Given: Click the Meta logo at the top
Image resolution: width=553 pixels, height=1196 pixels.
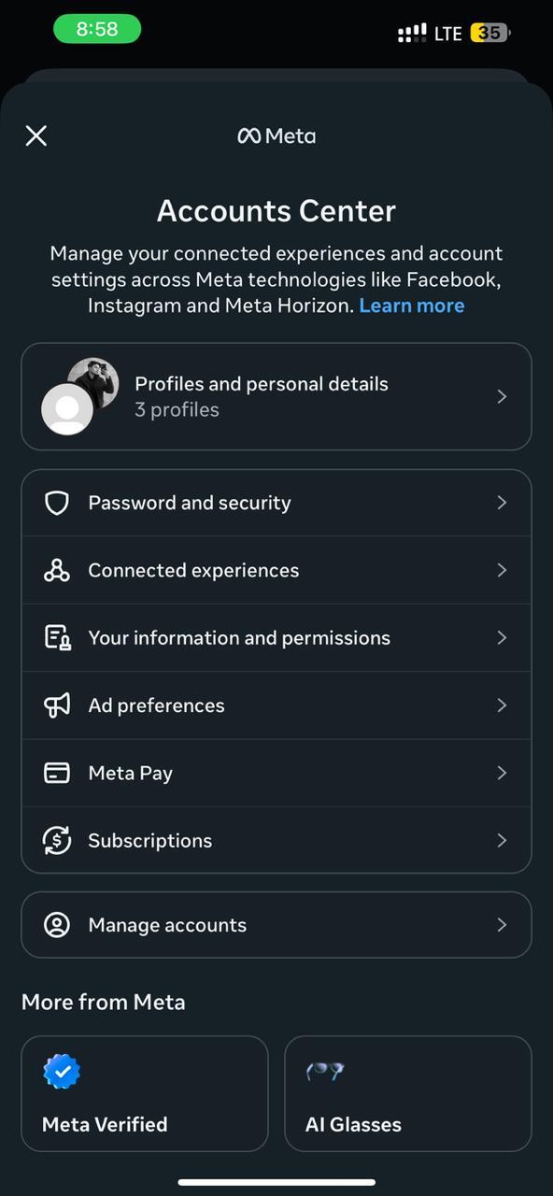Looking at the screenshot, I should [x=276, y=135].
